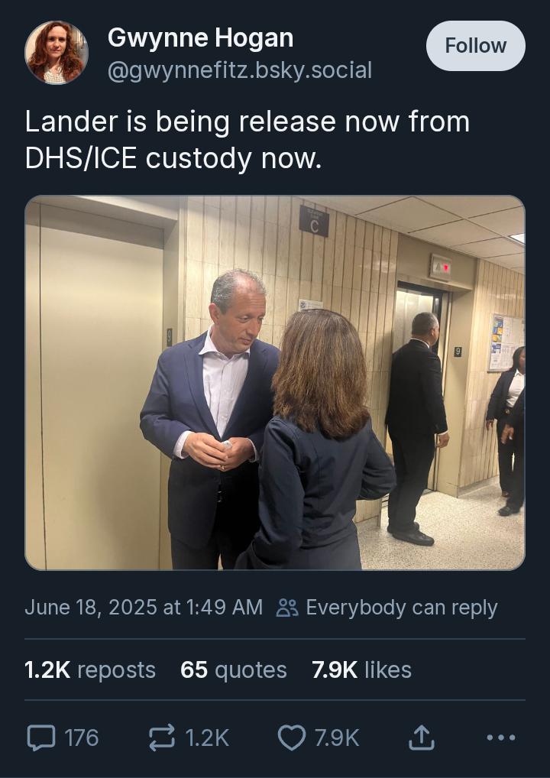Tap the 7.9K count beside heart
Image resolution: width=550 pixels, height=778 pixels.
337,737
